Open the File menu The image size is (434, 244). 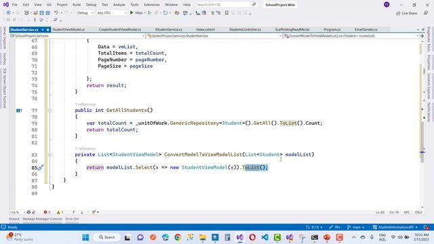[x=15, y=5]
